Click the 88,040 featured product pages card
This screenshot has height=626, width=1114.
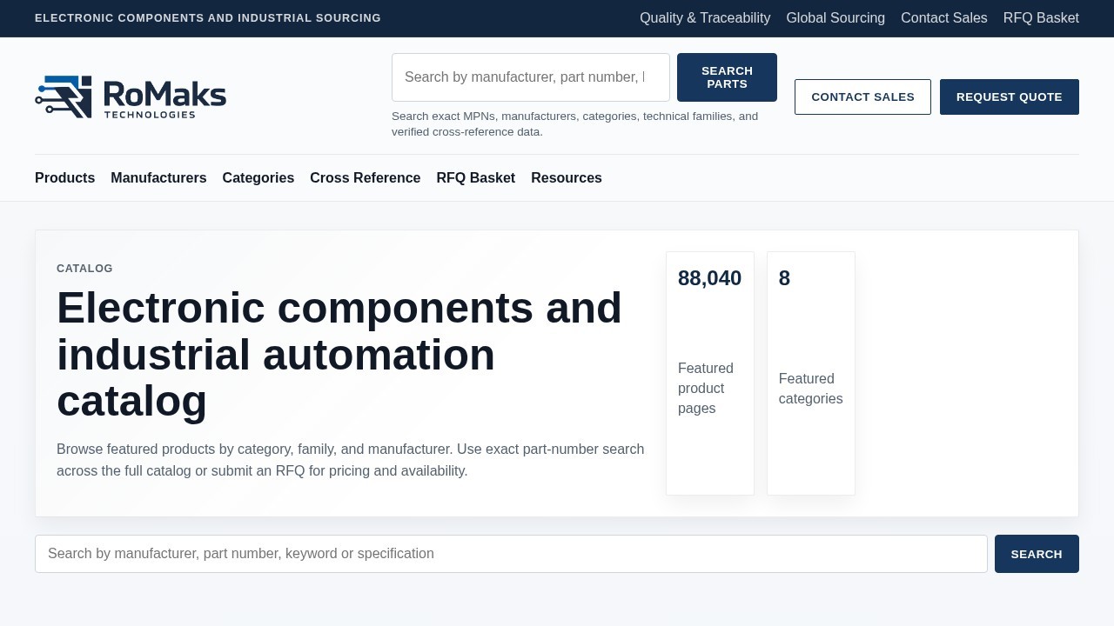click(710, 374)
